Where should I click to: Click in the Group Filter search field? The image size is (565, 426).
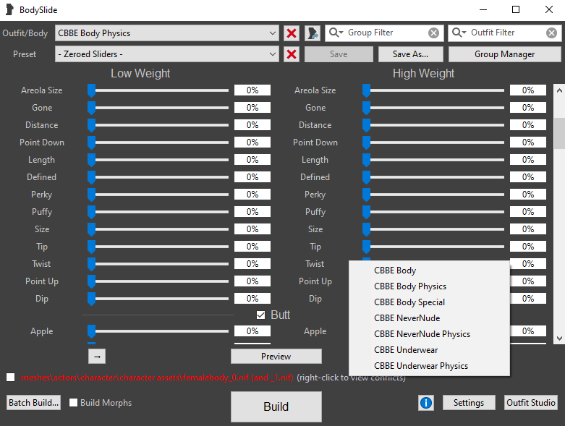pyautogui.click(x=386, y=33)
